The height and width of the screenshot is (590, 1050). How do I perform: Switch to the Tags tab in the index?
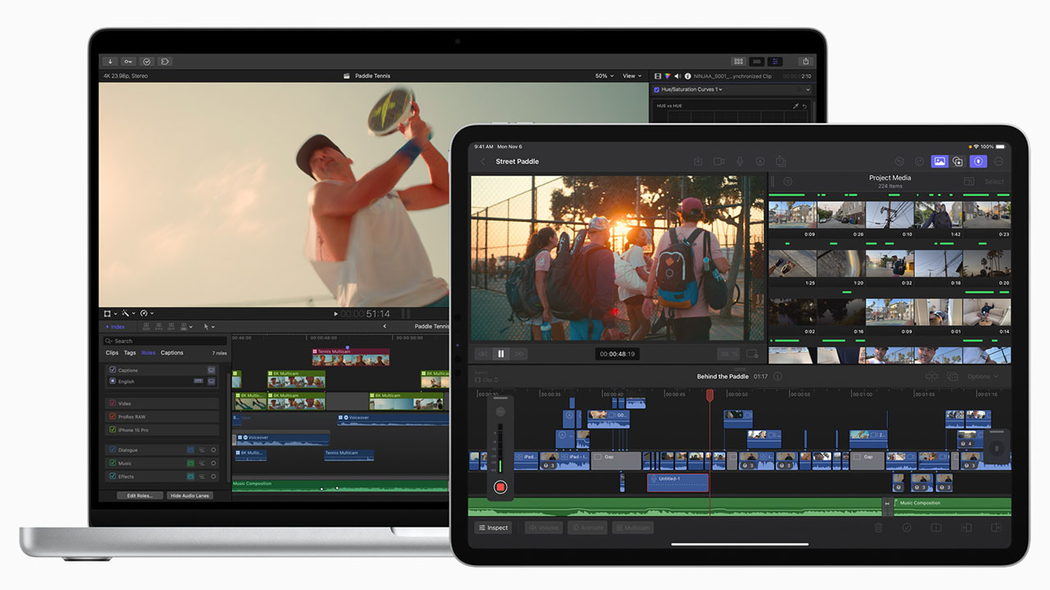[130, 352]
